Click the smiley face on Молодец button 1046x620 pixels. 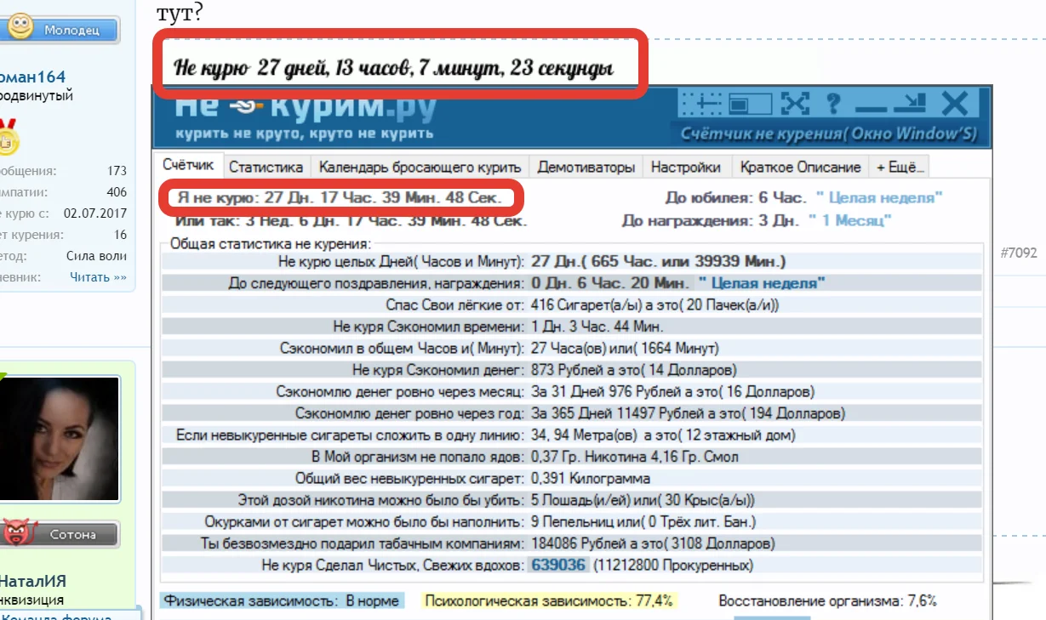(19, 27)
